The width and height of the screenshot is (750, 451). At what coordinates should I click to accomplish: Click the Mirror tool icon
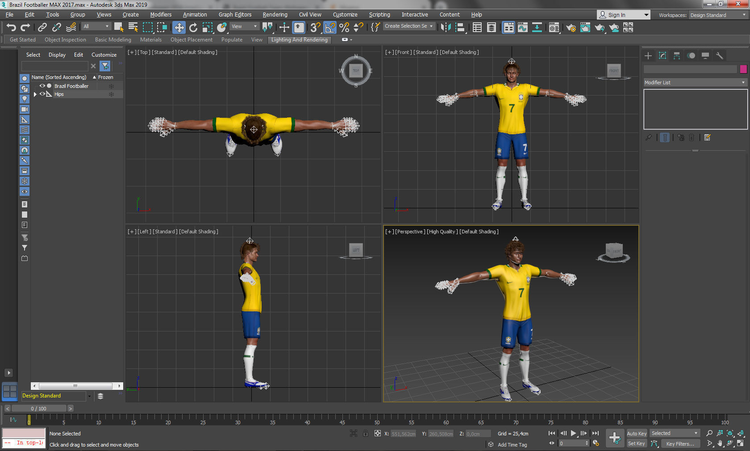pyautogui.click(x=446, y=27)
